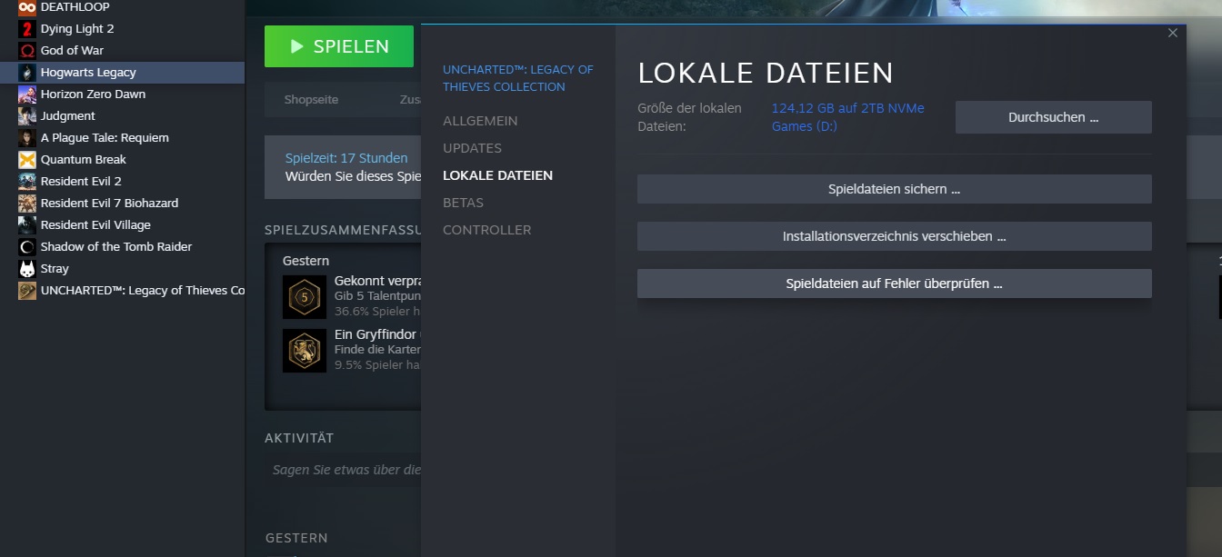Click Installationsverzeichnis verschieben button
Screen dimensions: 1222x557
(x=894, y=236)
